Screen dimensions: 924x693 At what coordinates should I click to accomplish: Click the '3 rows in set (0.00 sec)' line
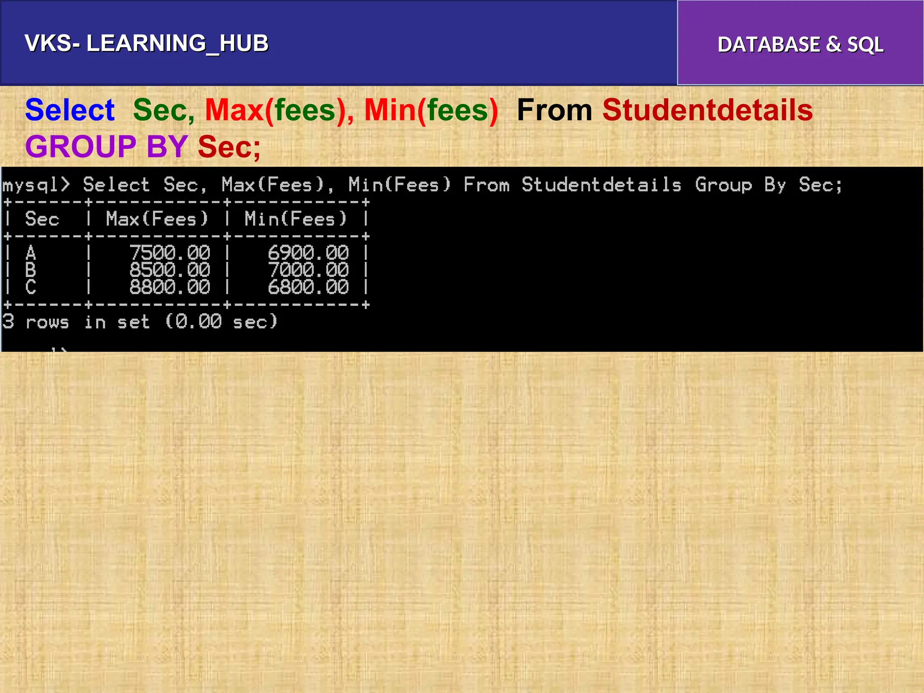[x=140, y=322]
